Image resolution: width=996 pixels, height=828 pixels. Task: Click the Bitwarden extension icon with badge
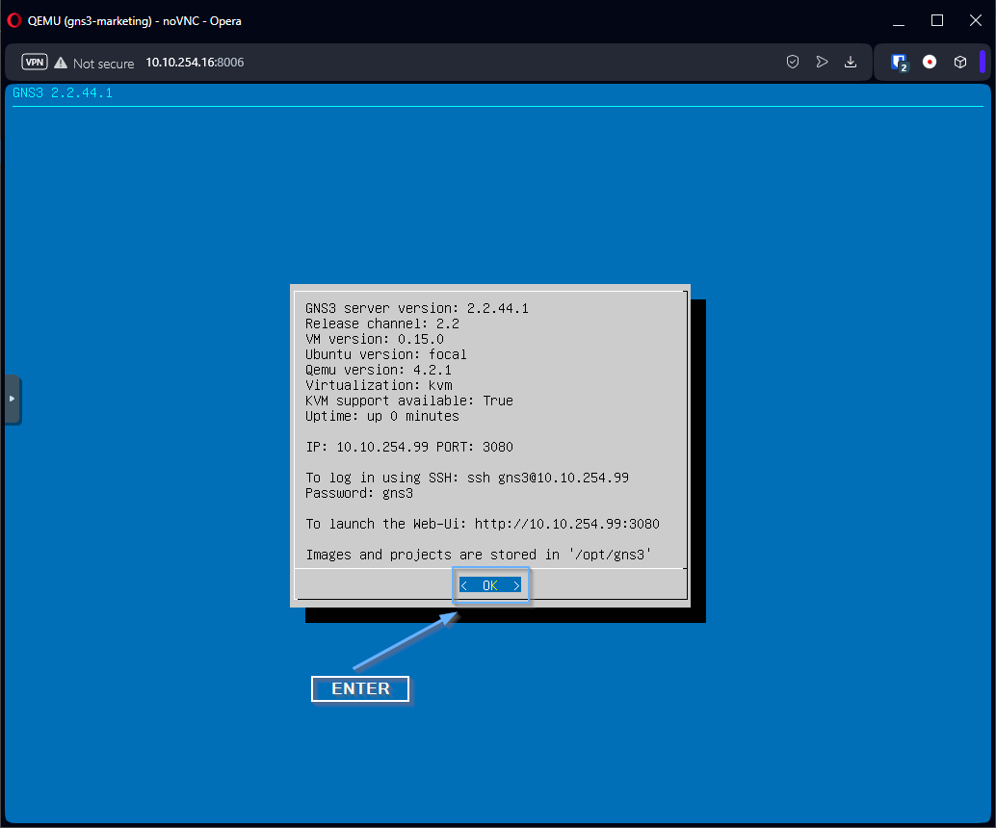[x=900, y=62]
